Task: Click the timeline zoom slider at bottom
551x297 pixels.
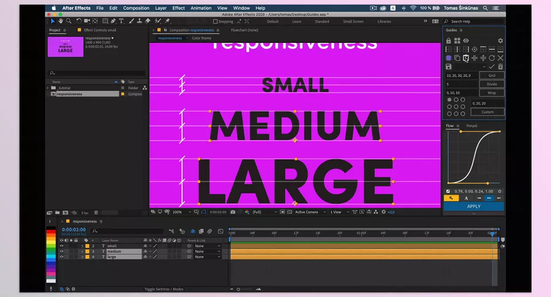Action: point(245,290)
